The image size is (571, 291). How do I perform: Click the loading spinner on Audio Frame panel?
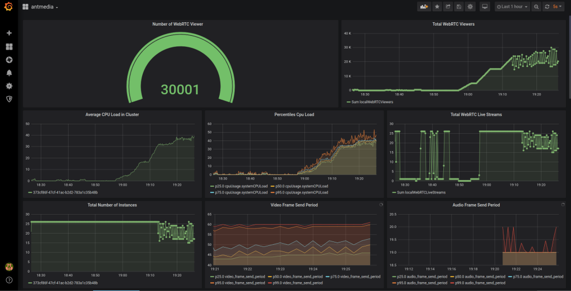[563, 205]
